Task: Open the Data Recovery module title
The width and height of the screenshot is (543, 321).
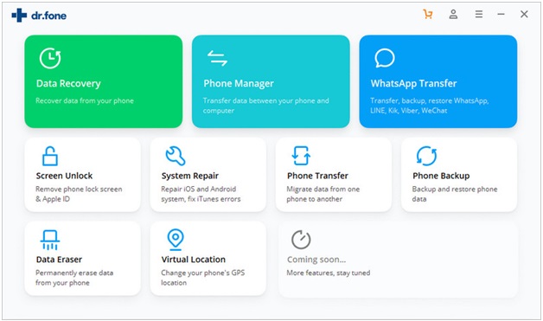Action: point(68,84)
